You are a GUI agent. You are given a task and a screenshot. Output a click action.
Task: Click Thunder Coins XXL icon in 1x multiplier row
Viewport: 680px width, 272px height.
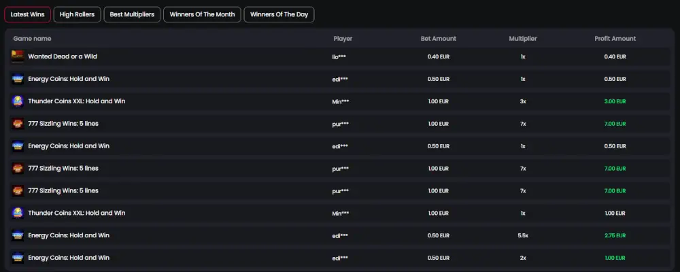click(x=18, y=214)
